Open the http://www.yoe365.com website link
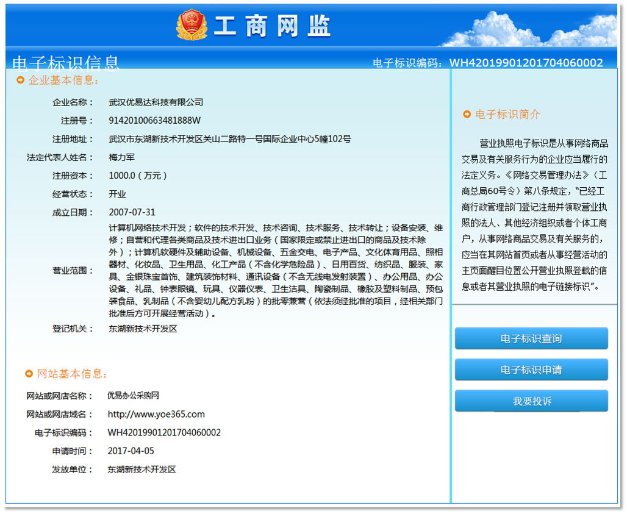 pyautogui.click(x=156, y=415)
